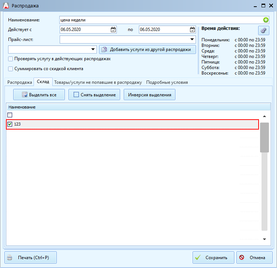Screen dimensions: 277x268
Task: Click the list scrollbar down arrow
Action: 264,239
